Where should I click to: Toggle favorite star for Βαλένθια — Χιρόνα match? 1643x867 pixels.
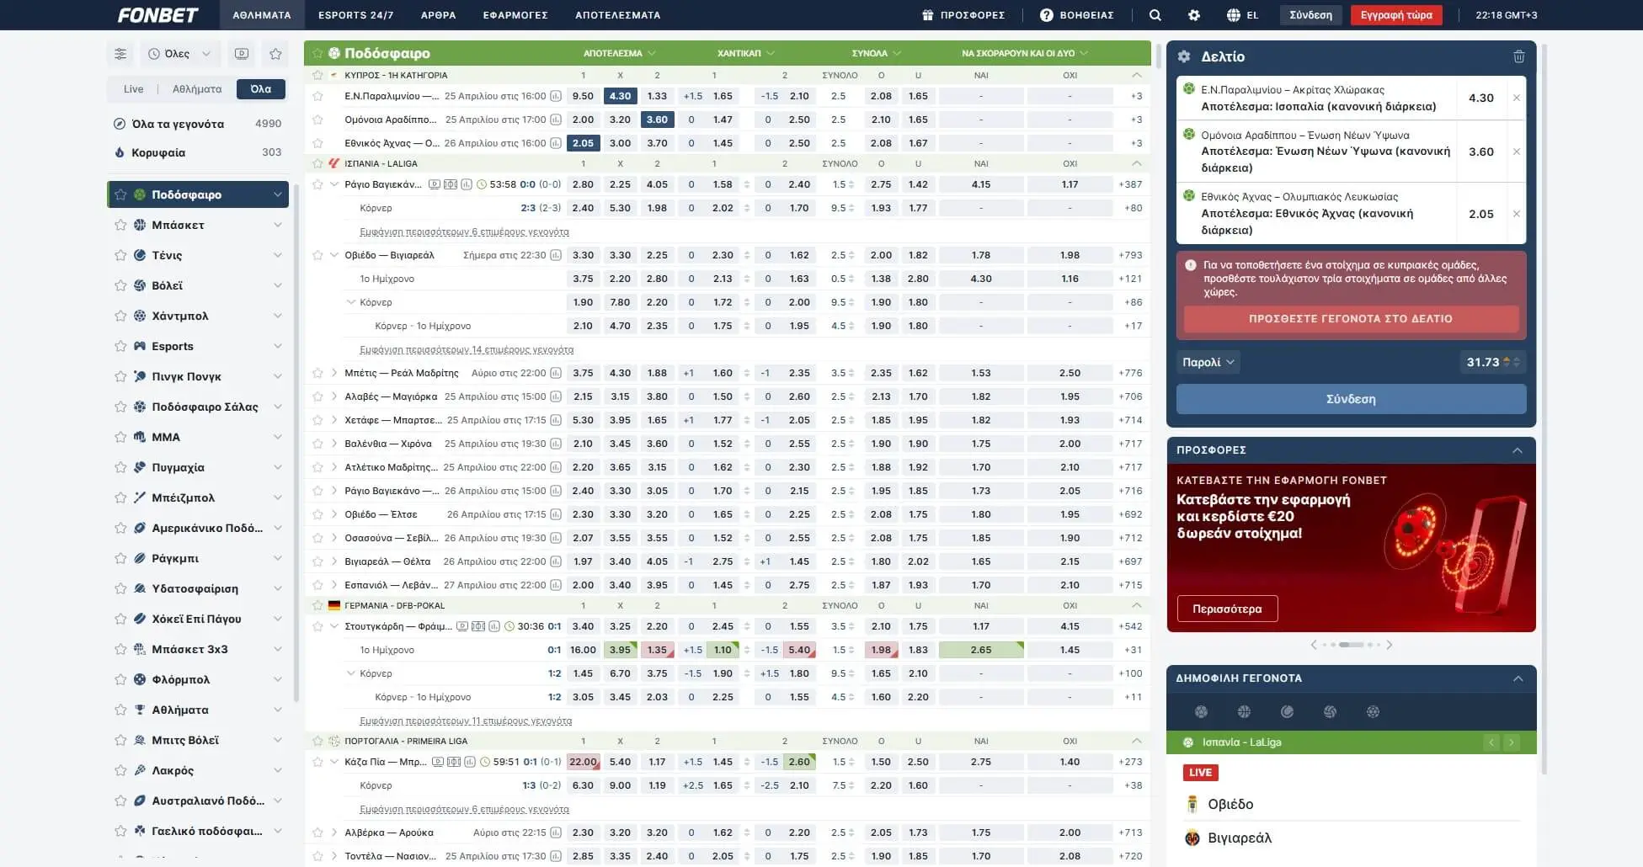tap(317, 444)
